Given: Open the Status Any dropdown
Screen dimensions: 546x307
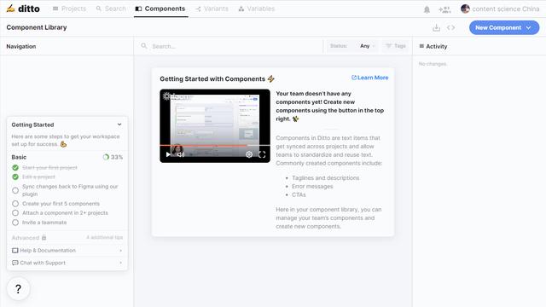Looking at the screenshot, I should [352, 46].
